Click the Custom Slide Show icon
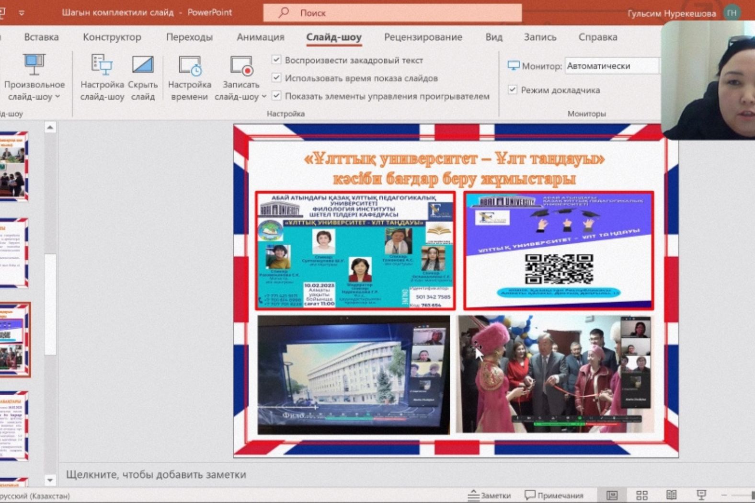 (x=34, y=65)
